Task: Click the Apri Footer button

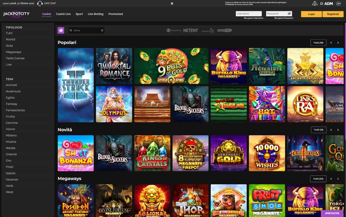Action: [x=332, y=213]
